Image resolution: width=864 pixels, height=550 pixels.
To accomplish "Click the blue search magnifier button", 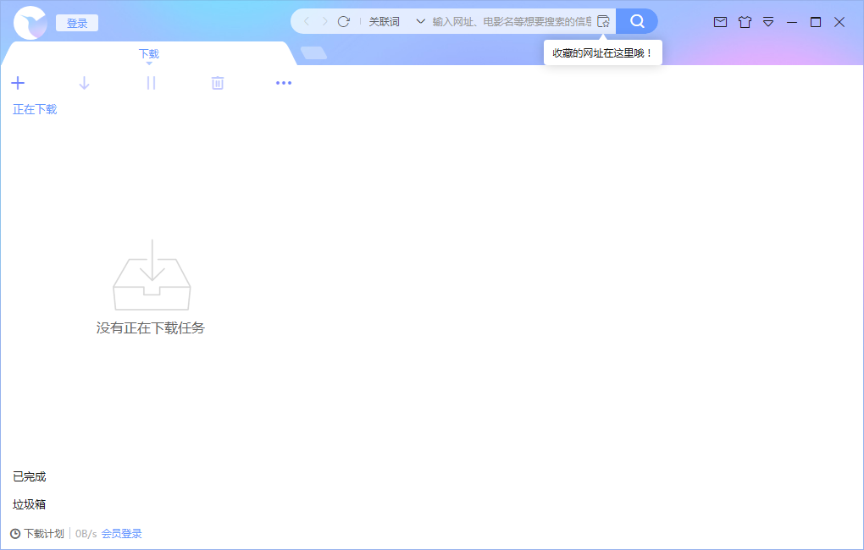I will coord(637,21).
